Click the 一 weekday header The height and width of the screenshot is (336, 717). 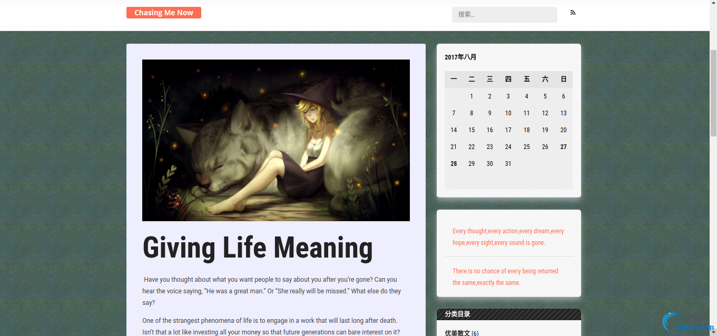pyautogui.click(x=454, y=80)
